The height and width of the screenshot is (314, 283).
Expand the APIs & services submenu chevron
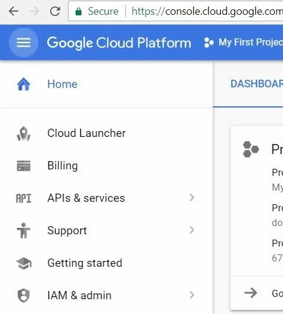point(192,198)
